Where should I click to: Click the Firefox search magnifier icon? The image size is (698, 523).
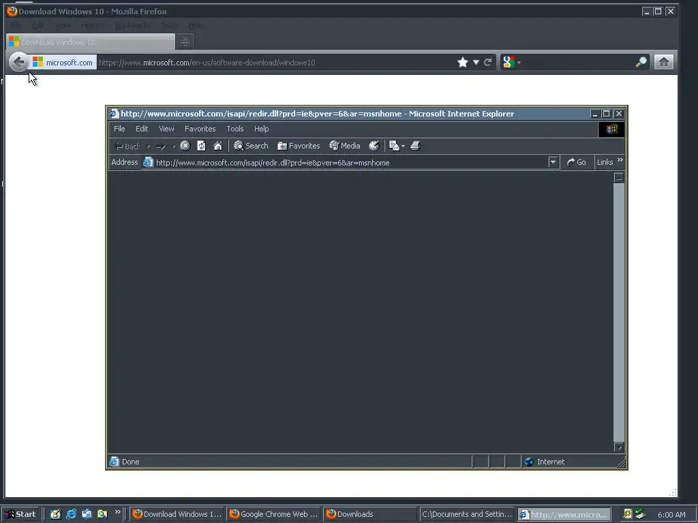[x=641, y=62]
